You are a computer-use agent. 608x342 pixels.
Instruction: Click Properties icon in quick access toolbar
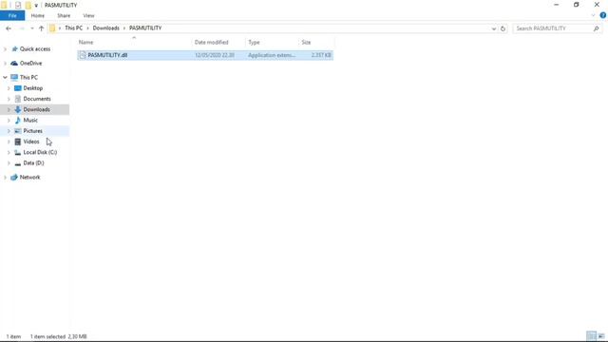point(18,5)
